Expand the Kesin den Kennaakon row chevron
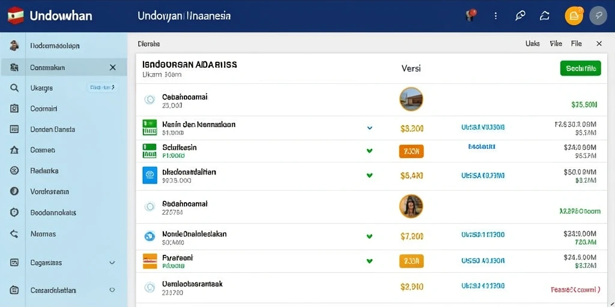 tap(369, 128)
